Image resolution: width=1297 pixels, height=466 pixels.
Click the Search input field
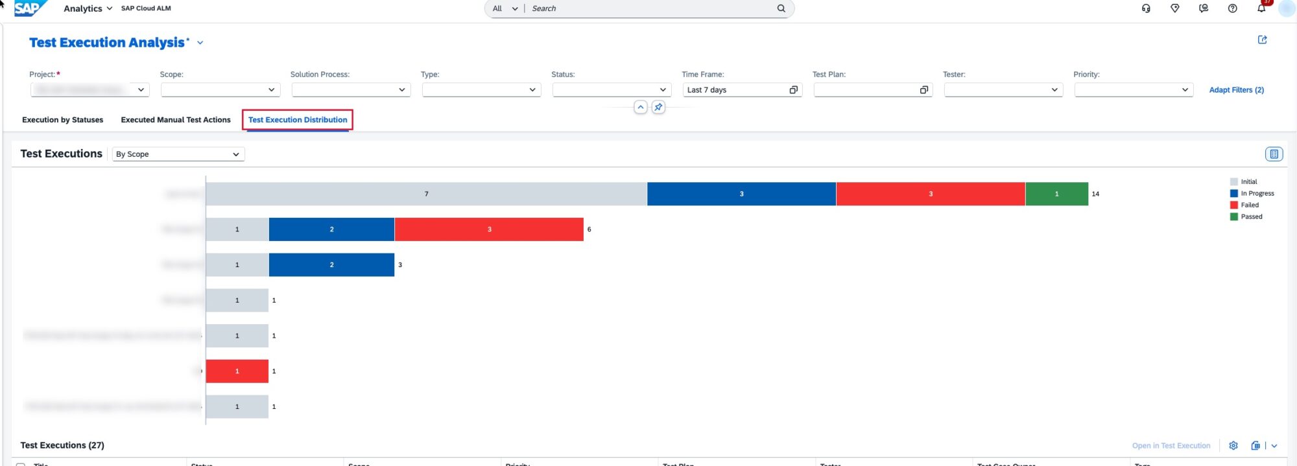652,8
